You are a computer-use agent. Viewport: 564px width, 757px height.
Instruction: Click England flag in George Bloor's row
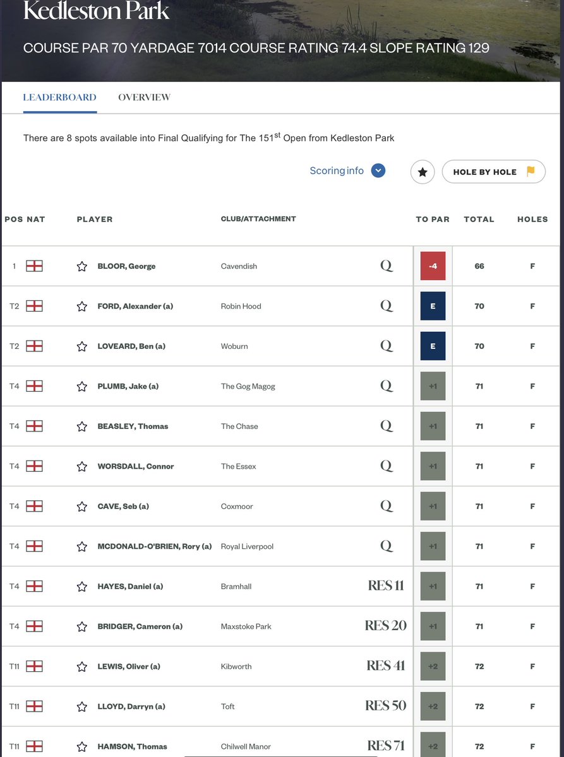pos(34,266)
